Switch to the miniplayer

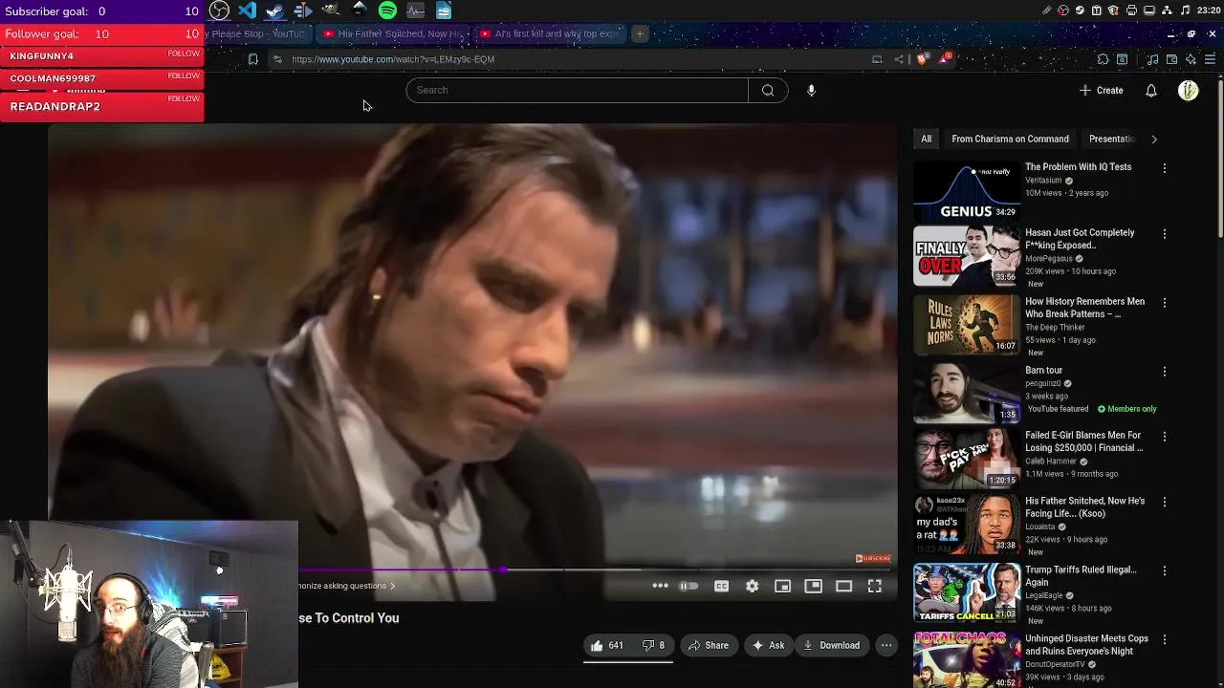pyautogui.click(x=782, y=586)
